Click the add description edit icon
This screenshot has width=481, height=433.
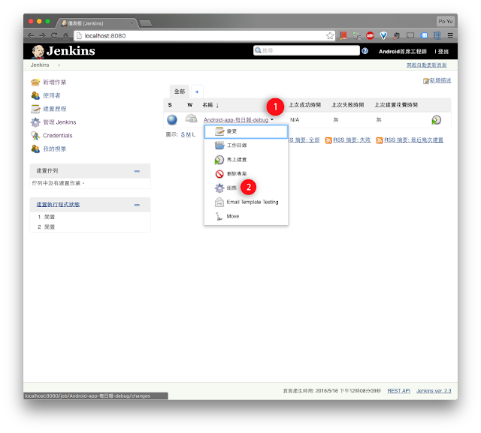426,81
